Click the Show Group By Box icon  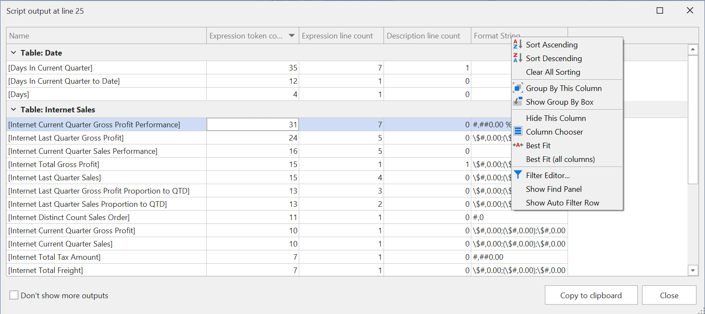(x=518, y=102)
